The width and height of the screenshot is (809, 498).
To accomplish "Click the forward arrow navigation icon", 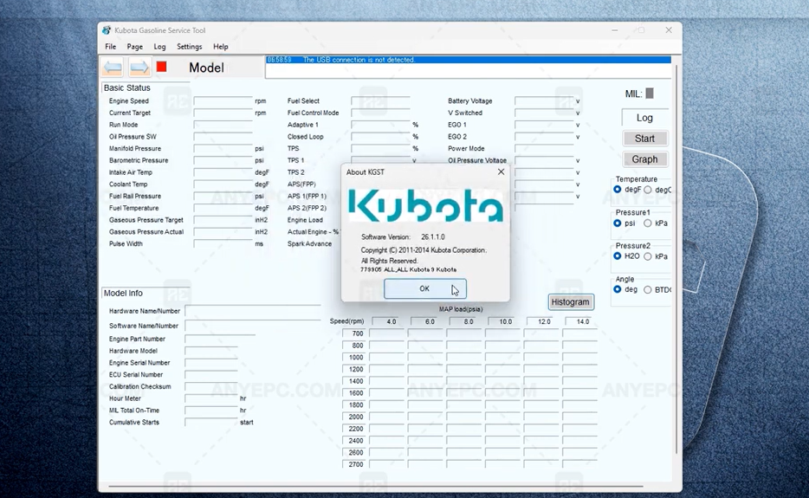I will tap(139, 68).
